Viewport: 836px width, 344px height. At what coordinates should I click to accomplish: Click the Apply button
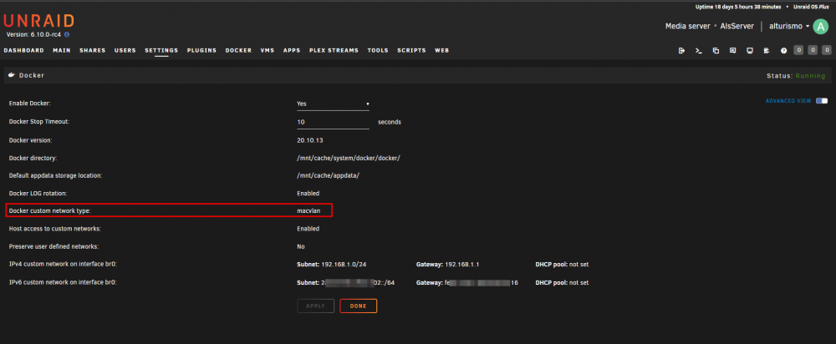[x=316, y=306]
